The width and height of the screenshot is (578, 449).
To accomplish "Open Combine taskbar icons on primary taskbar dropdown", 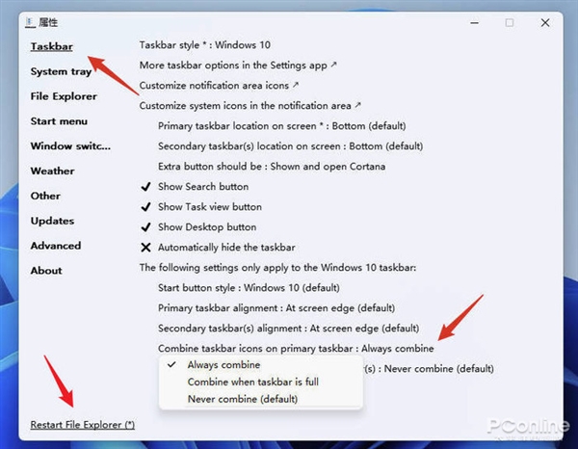I will (296, 349).
